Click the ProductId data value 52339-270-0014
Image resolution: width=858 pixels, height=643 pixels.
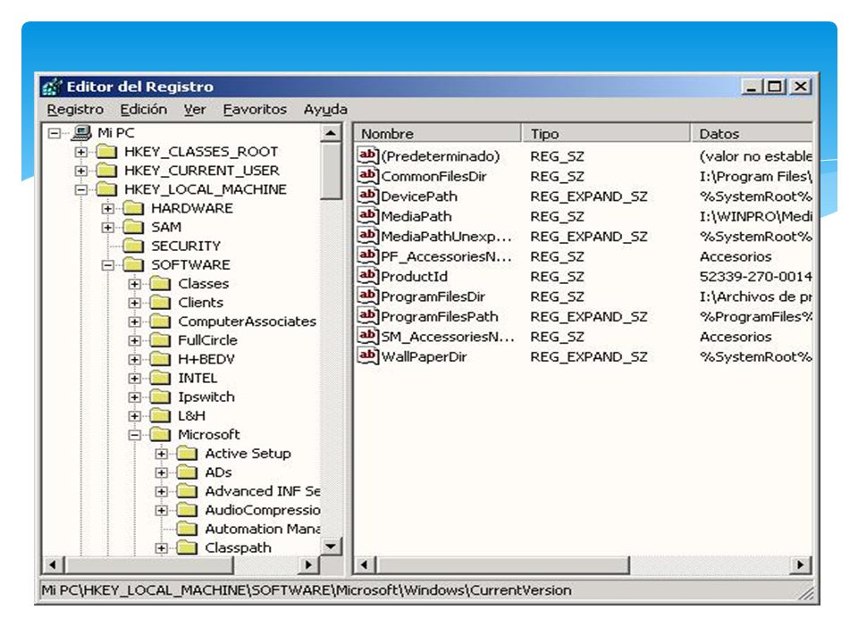click(x=755, y=277)
